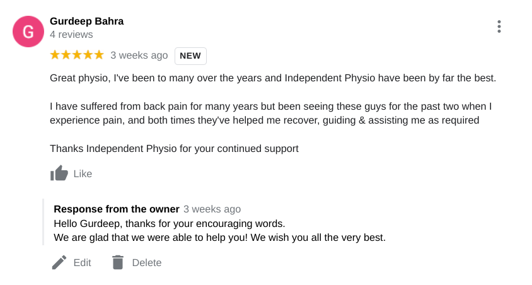Screen dimensions: 532x285
Task: Click the Response from the owner heading
Action: point(117,209)
